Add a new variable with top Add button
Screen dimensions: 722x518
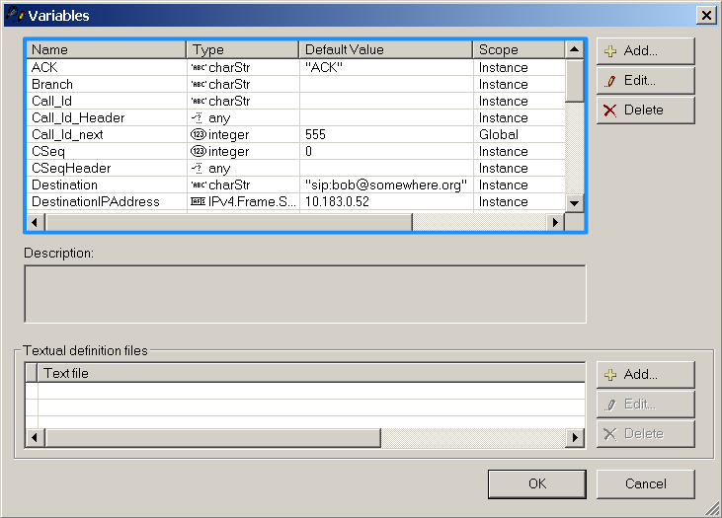(x=646, y=51)
